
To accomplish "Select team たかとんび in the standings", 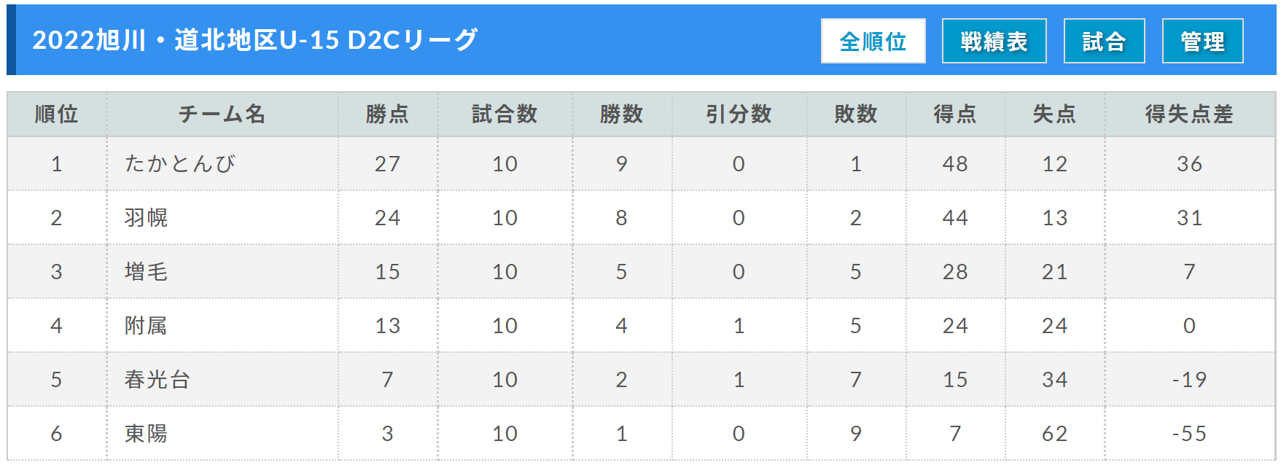I will pos(179,163).
